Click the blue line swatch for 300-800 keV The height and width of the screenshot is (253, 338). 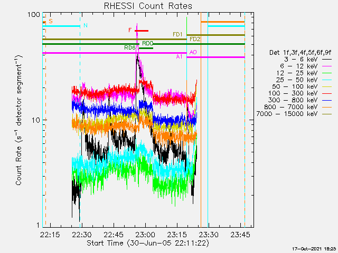327,100
